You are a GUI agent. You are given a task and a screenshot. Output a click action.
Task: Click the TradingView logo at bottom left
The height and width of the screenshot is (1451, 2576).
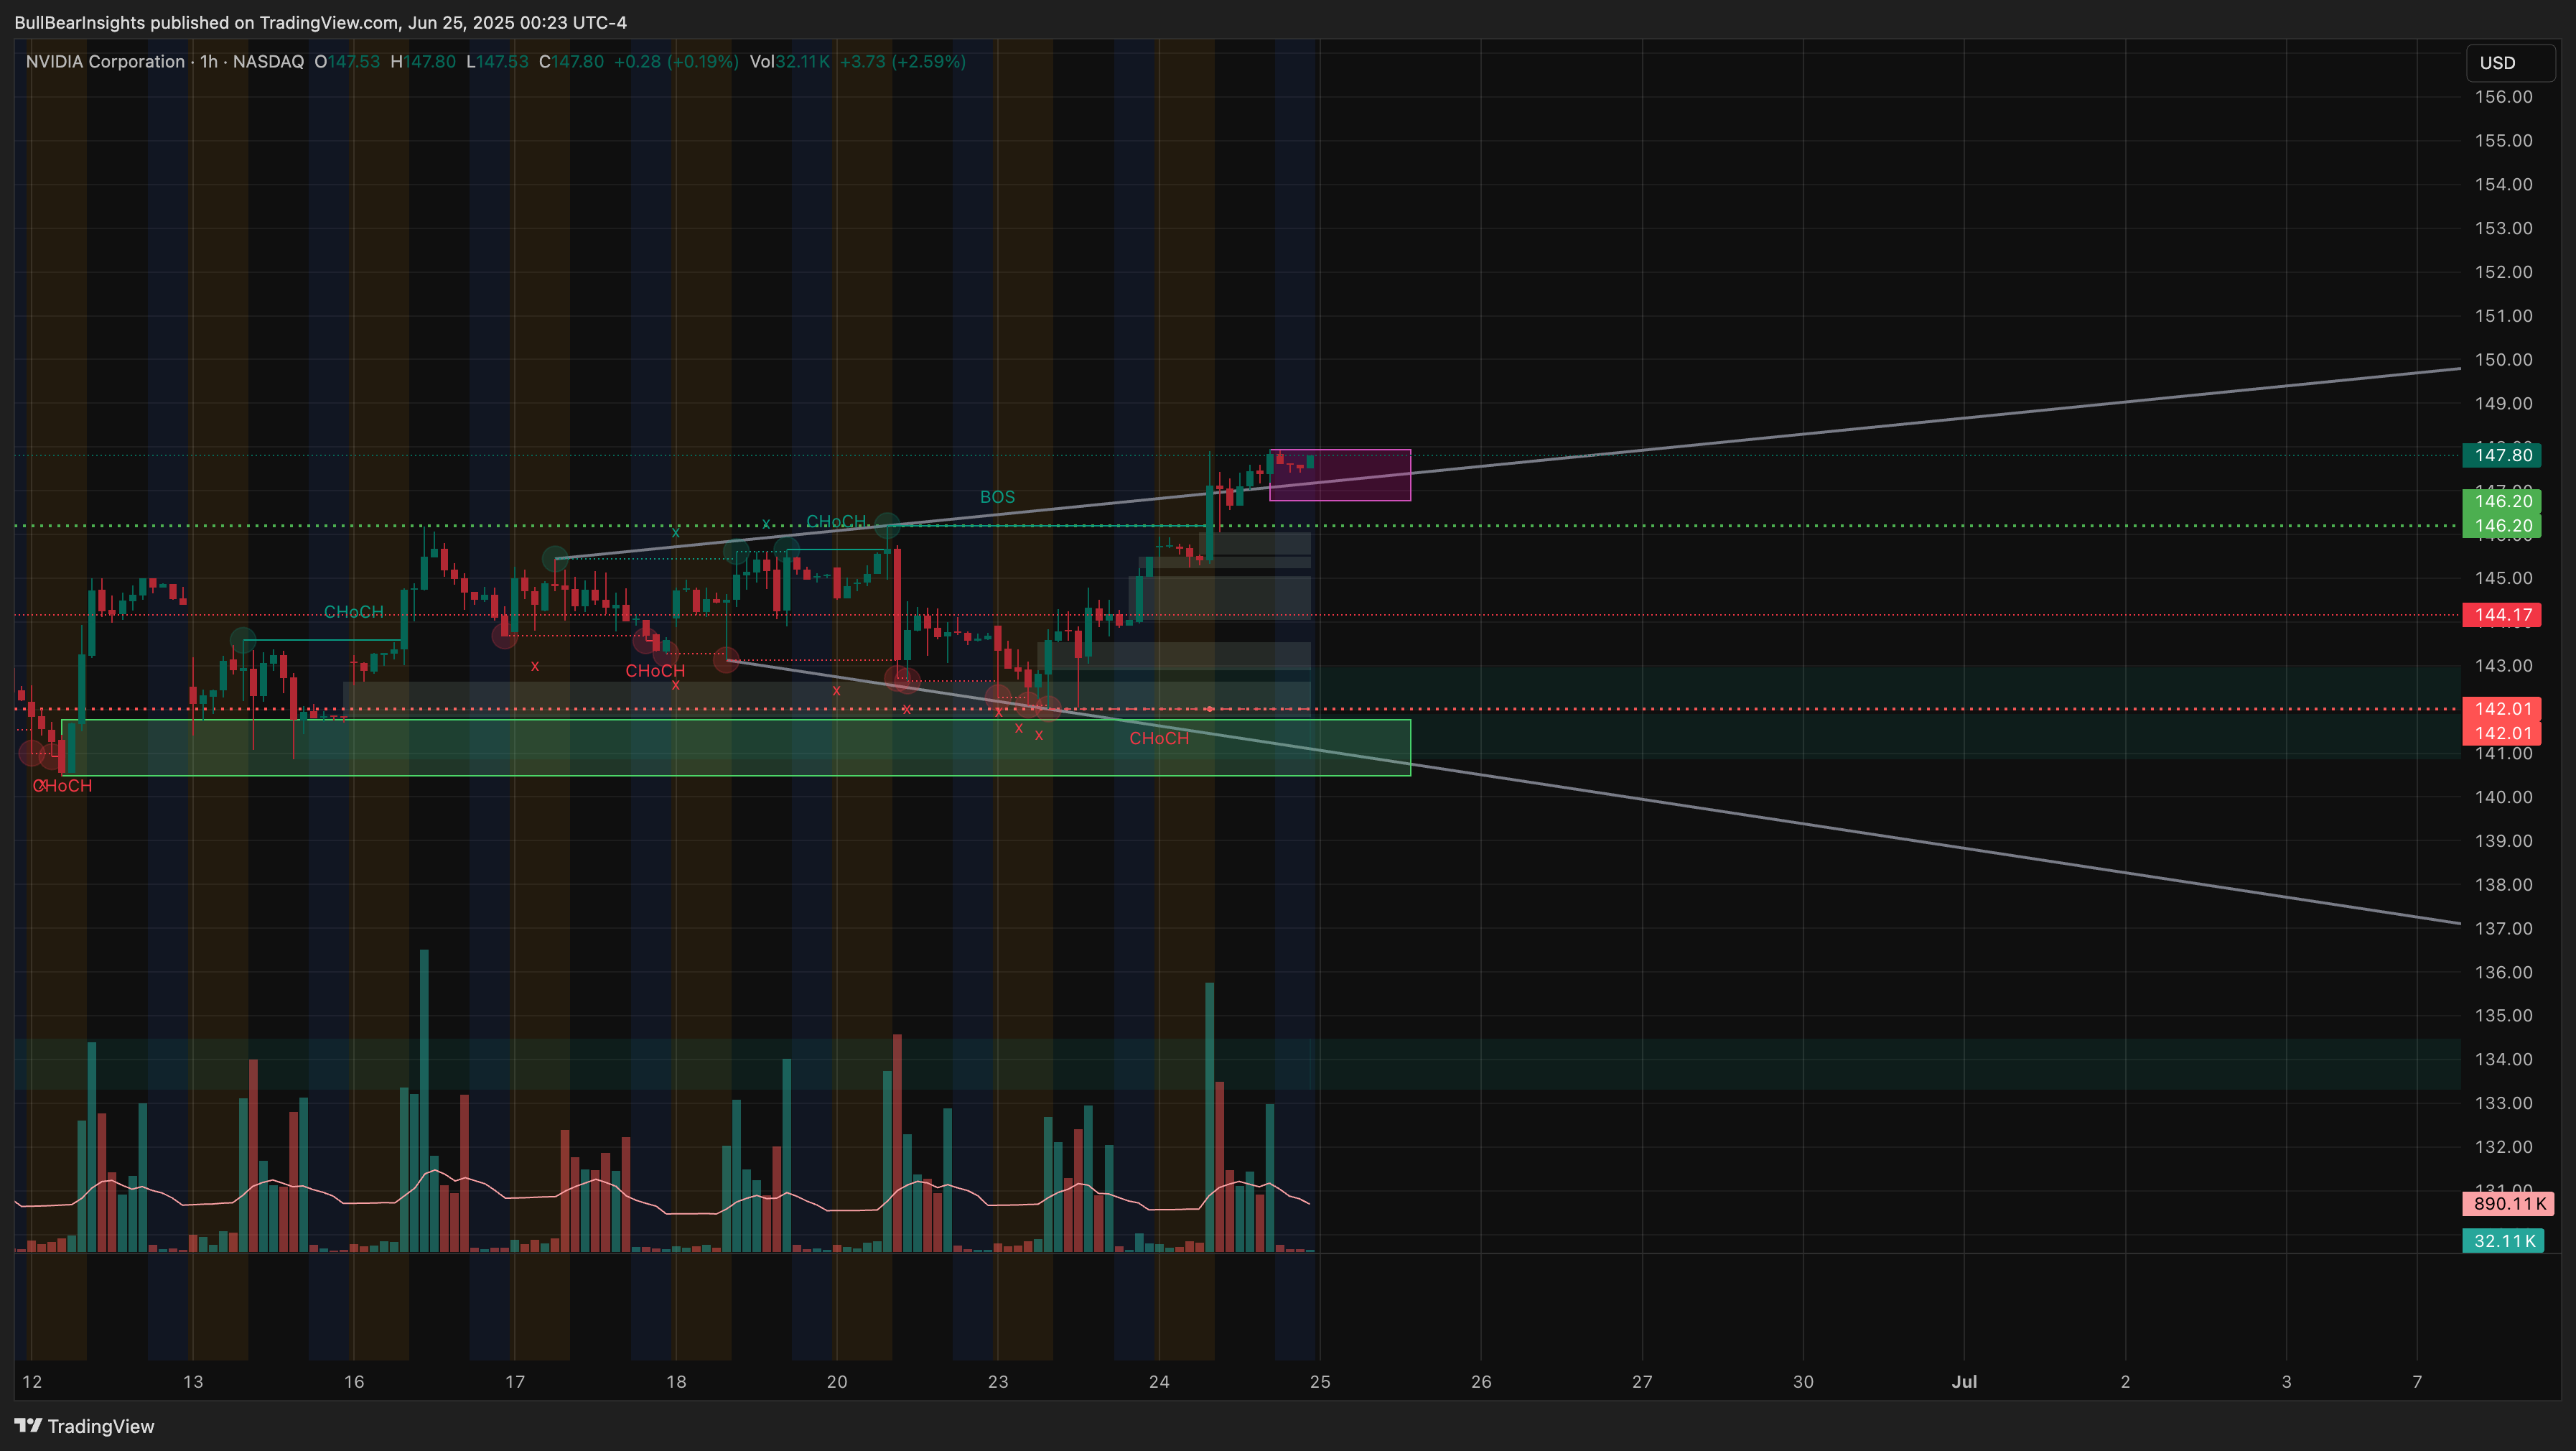(85, 1426)
